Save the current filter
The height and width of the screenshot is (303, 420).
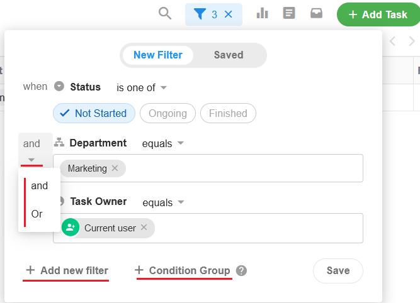click(338, 270)
